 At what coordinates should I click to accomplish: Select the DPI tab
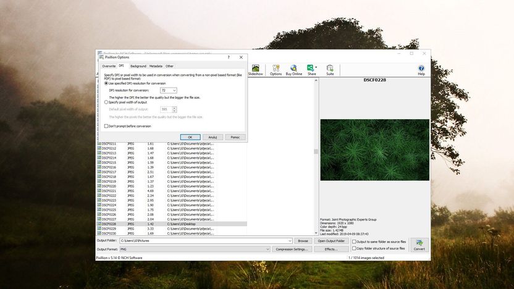click(x=121, y=66)
